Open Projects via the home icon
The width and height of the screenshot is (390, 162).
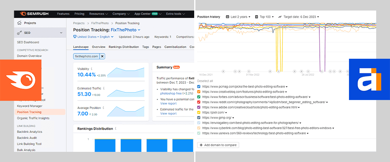point(19,23)
